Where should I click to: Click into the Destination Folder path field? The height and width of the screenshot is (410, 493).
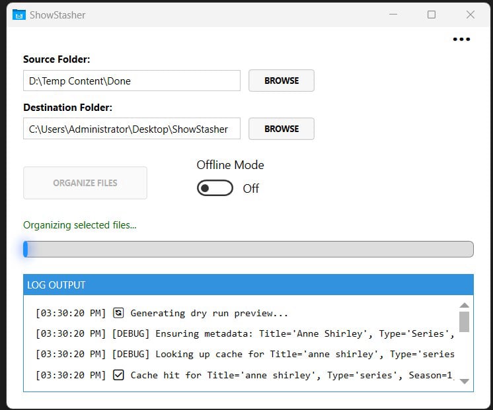tap(132, 129)
